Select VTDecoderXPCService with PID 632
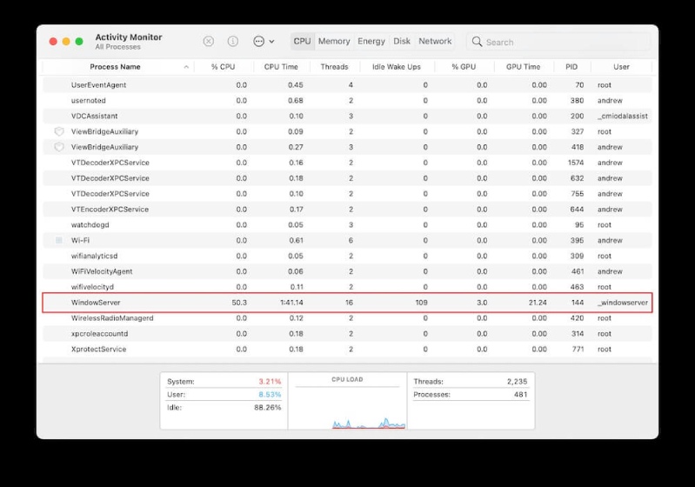The height and width of the screenshot is (487, 695). (347, 178)
